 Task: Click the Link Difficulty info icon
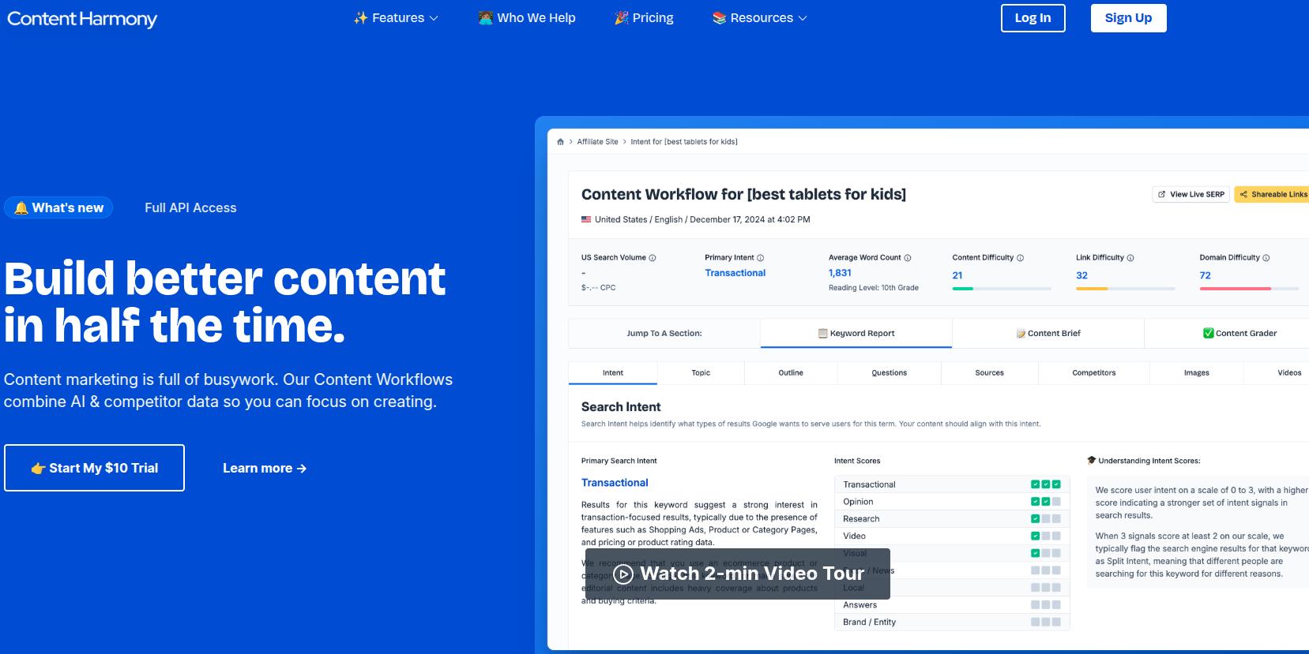pyautogui.click(x=1130, y=258)
